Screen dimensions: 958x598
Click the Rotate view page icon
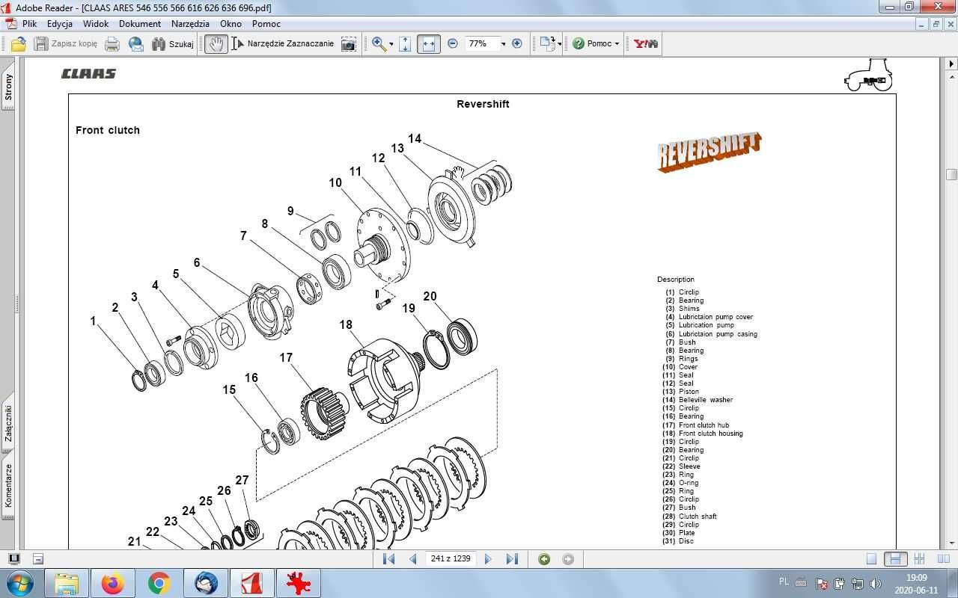pos(547,44)
